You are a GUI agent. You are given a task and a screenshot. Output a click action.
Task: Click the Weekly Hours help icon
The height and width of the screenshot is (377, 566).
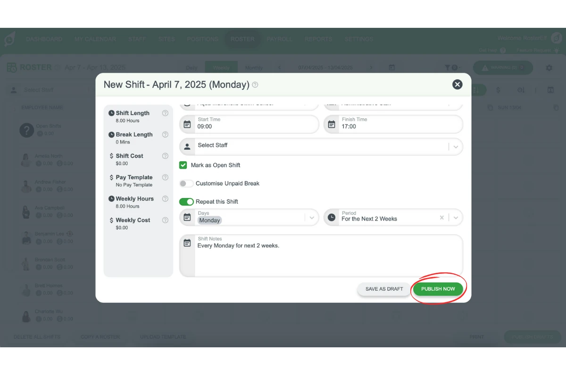pyautogui.click(x=165, y=199)
